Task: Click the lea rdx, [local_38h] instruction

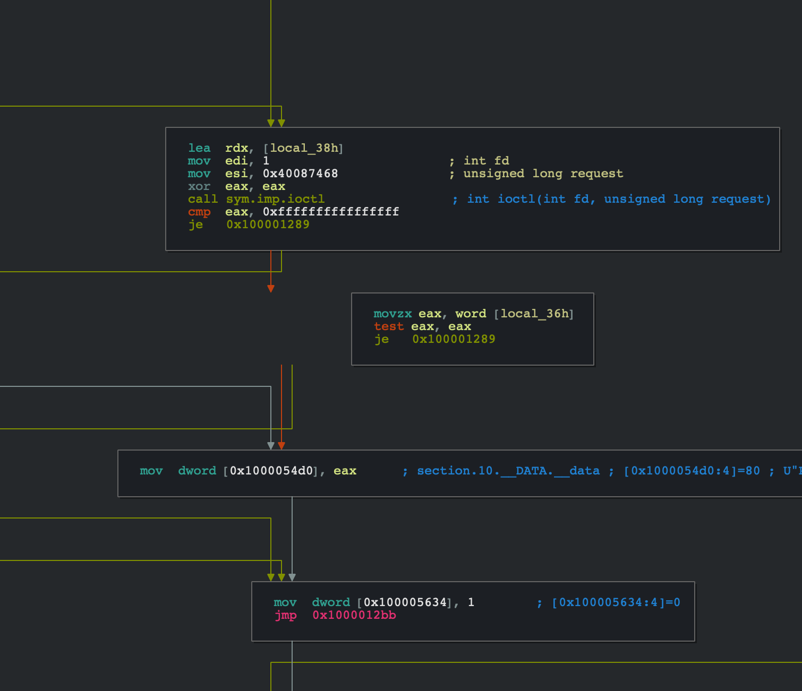Action: [x=266, y=148]
